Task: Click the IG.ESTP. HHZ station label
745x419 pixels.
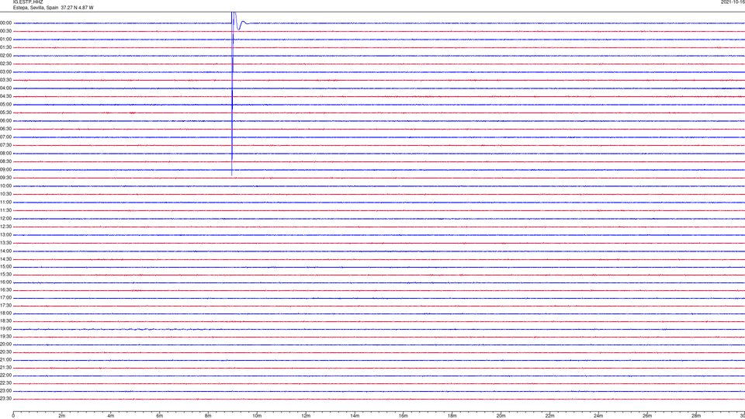Action: 28,2
